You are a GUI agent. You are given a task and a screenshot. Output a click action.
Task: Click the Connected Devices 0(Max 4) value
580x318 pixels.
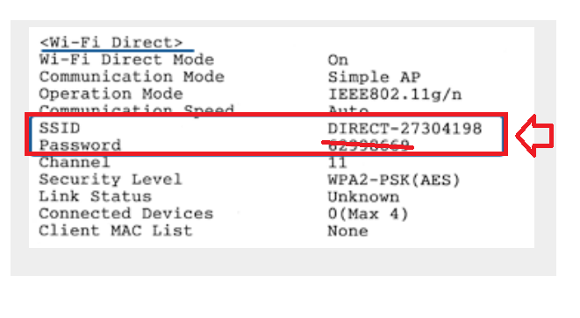coord(368,214)
